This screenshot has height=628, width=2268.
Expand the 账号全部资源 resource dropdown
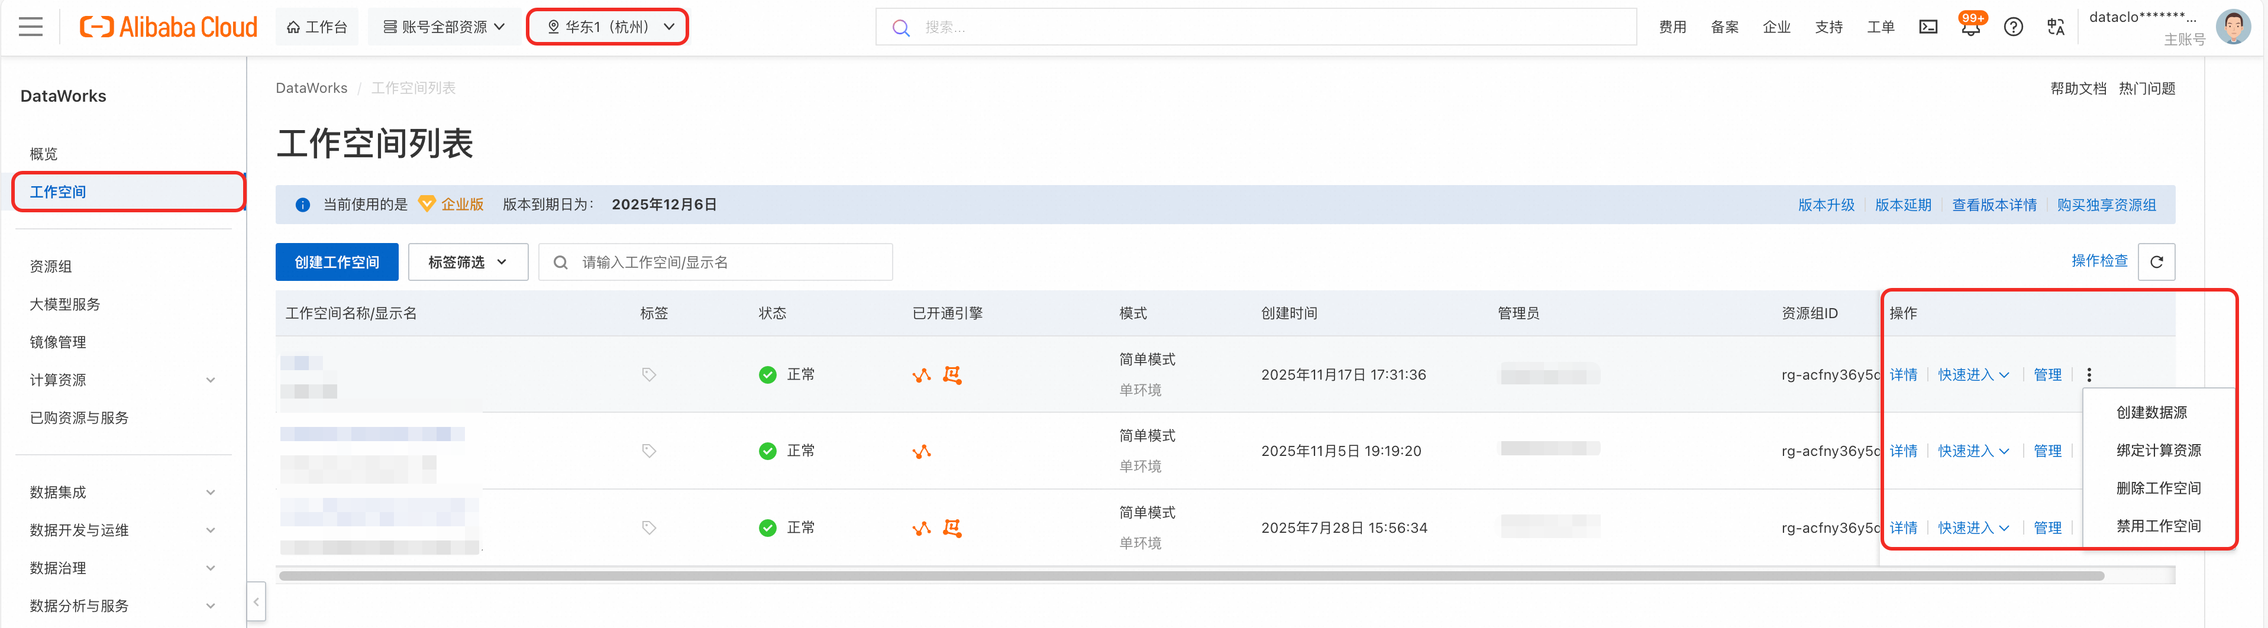click(444, 27)
